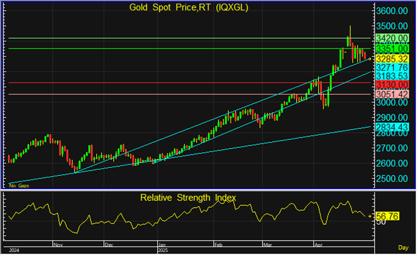Screen dimensions: 417x255
Task: Select the 2834.43 lower trendline label
Action: pos(392,127)
